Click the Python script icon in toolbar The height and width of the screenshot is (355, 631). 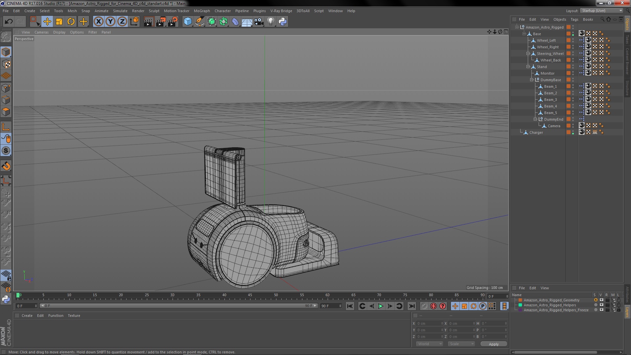[x=283, y=22]
